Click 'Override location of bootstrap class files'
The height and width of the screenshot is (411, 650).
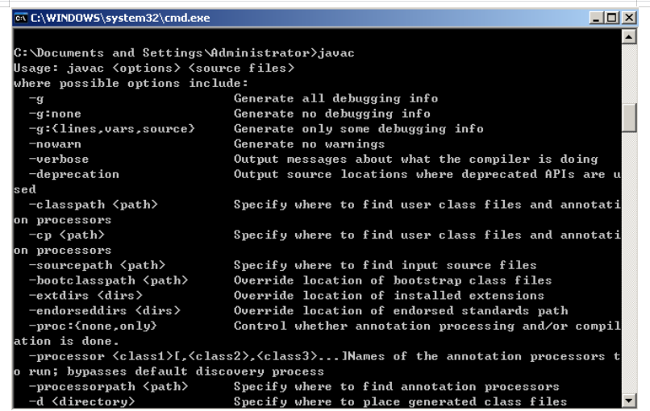393,280
